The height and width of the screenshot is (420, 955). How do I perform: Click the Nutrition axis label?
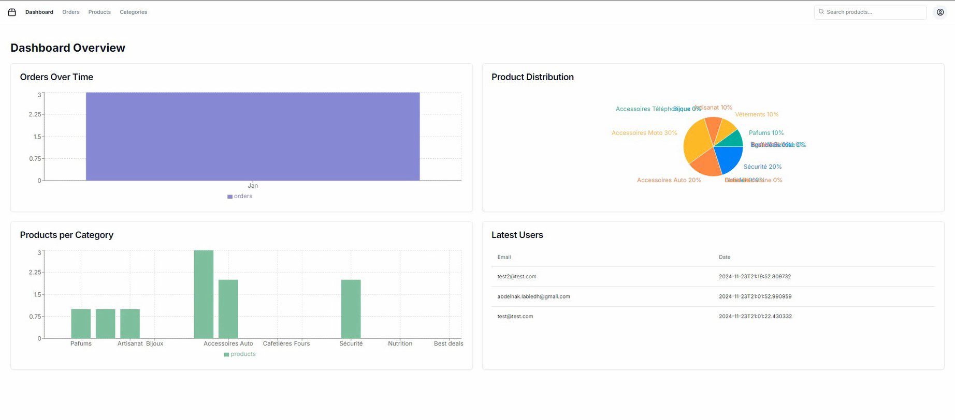pos(400,343)
